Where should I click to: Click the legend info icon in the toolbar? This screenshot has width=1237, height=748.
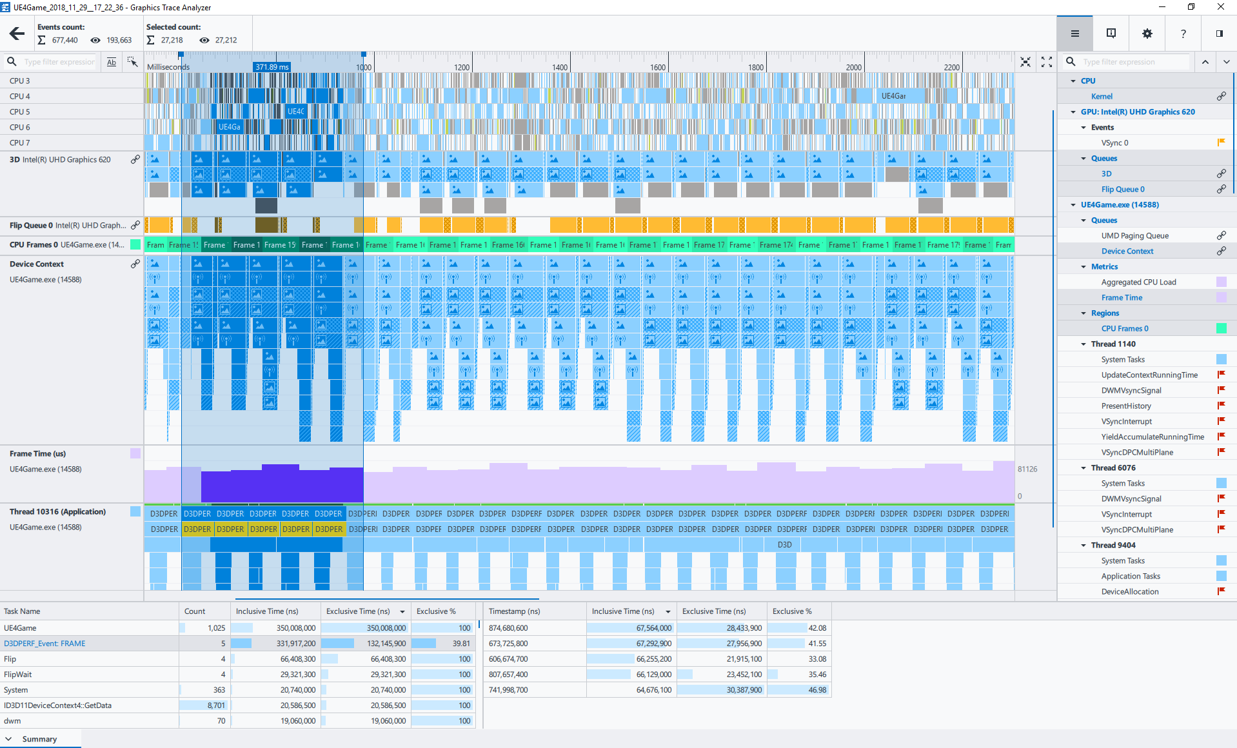coord(1111,33)
